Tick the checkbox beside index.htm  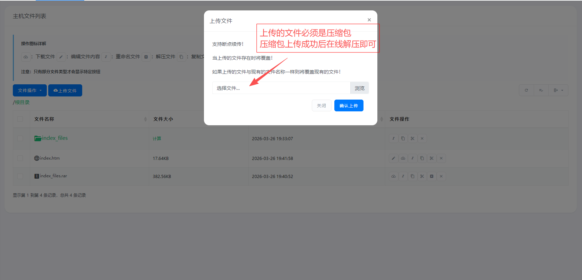tap(20, 158)
